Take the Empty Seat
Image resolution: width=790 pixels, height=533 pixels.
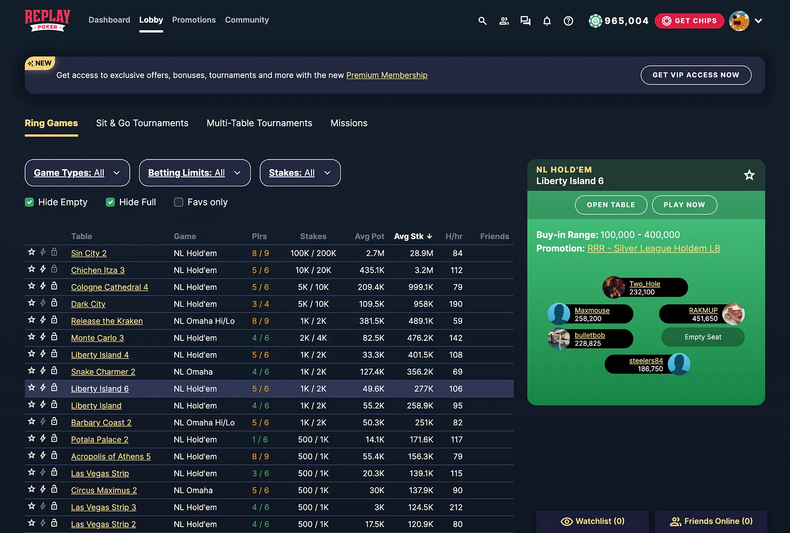click(703, 337)
